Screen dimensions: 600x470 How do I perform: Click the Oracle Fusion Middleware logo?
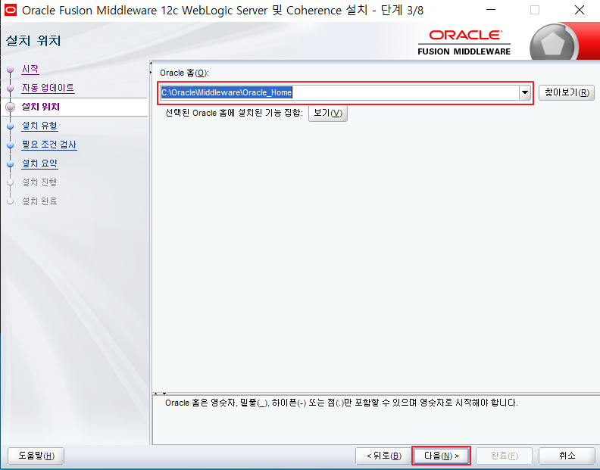(x=464, y=42)
